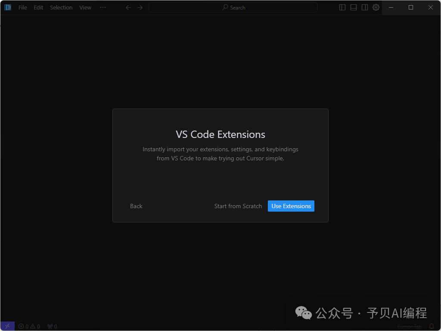
Task: Open the Selection menu
Action: (61, 8)
